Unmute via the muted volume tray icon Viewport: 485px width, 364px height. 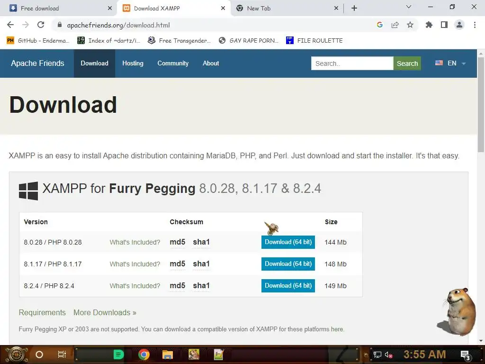[x=388, y=355]
